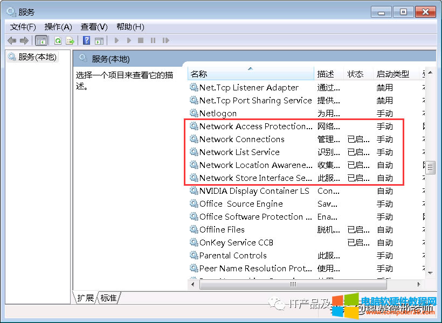Switch to the 标准 tab
Viewport: 442px width, 323px height.
pyautogui.click(x=108, y=298)
